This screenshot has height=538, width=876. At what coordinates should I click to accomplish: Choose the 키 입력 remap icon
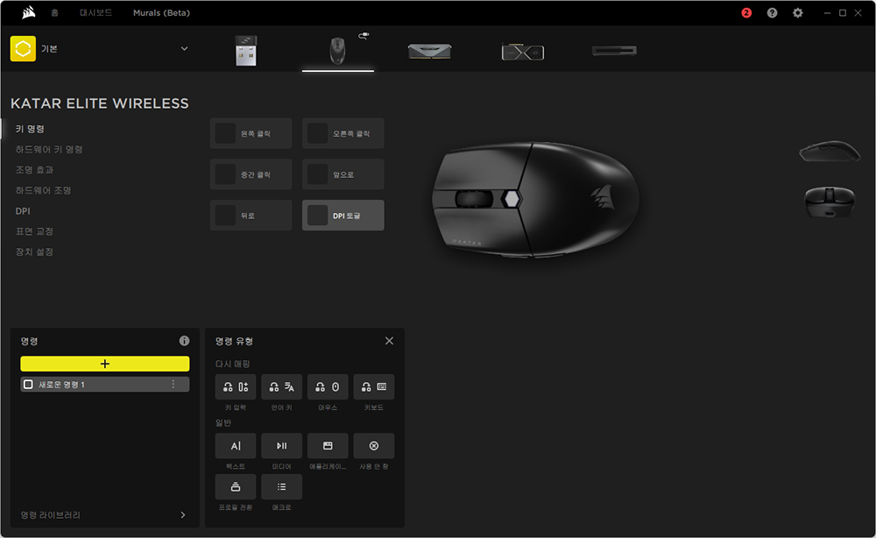pyautogui.click(x=236, y=386)
